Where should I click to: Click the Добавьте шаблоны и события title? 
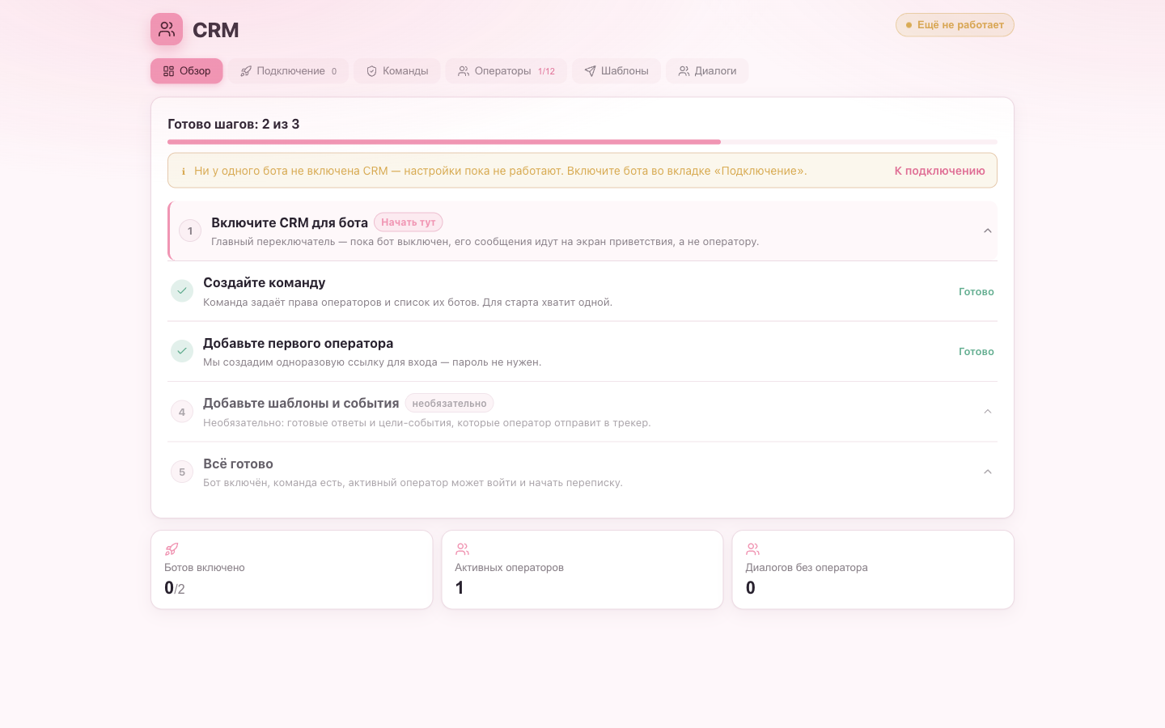tap(301, 404)
